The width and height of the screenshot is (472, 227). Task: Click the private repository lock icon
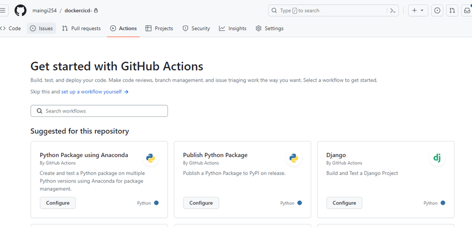pyautogui.click(x=96, y=10)
